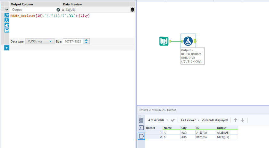Screen dimensions: 269x148
Task: Click in the REGEX_Replace expression editor
Action: (x=72, y=25)
